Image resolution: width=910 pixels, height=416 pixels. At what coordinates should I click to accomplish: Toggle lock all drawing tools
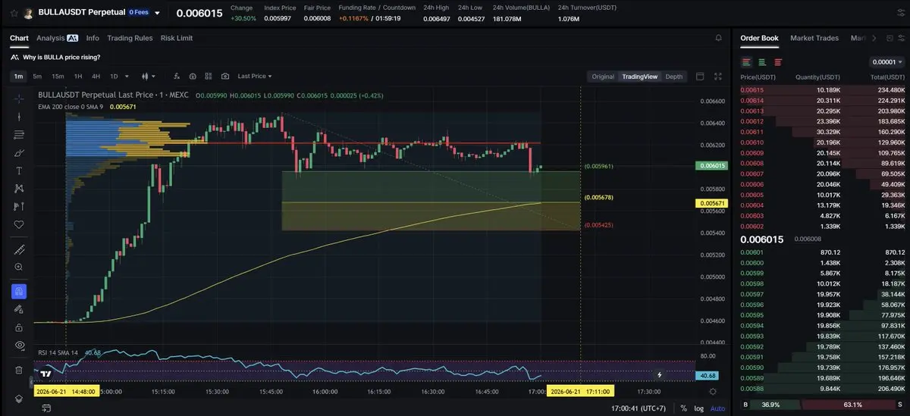pyautogui.click(x=19, y=327)
